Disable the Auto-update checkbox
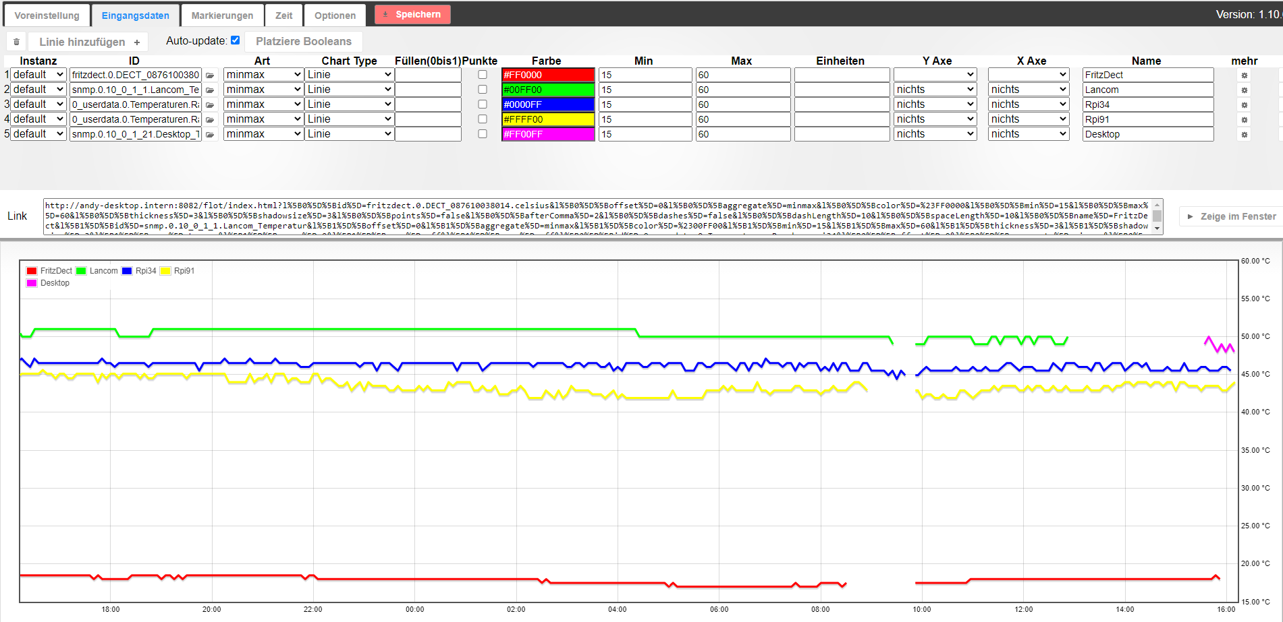1283x622 pixels. (236, 40)
